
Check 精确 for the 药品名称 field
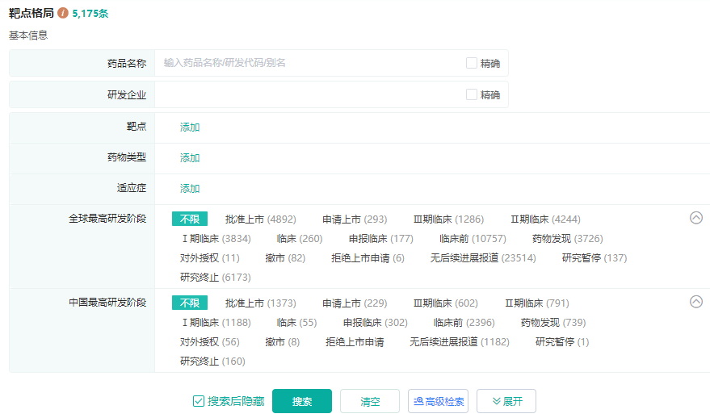(472, 63)
